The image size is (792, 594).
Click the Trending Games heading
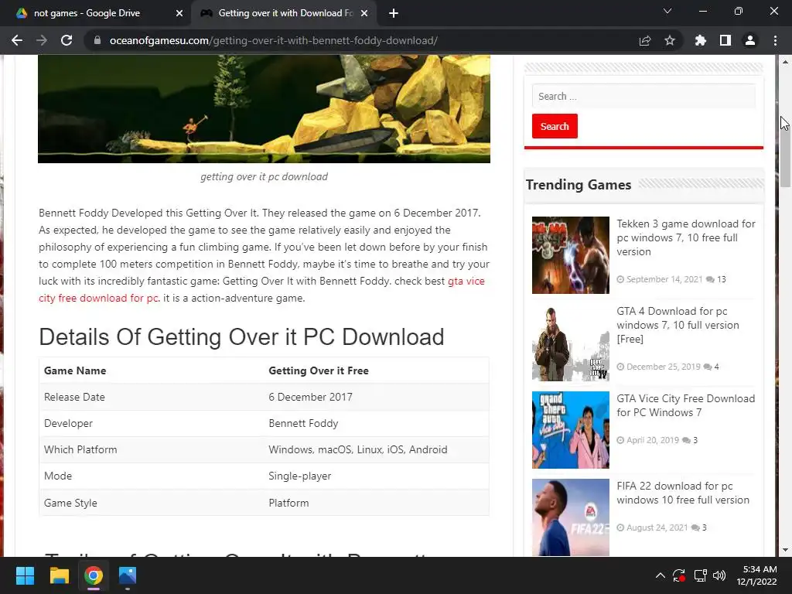pyautogui.click(x=579, y=185)
